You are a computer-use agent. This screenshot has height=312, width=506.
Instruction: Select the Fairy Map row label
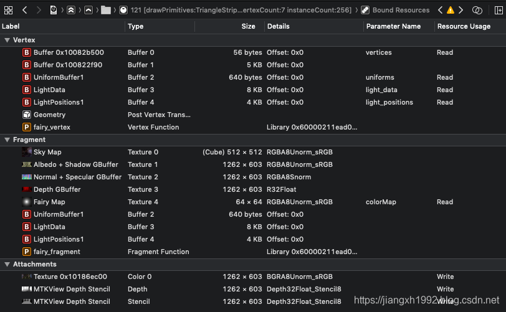click(x=49, y=202)
